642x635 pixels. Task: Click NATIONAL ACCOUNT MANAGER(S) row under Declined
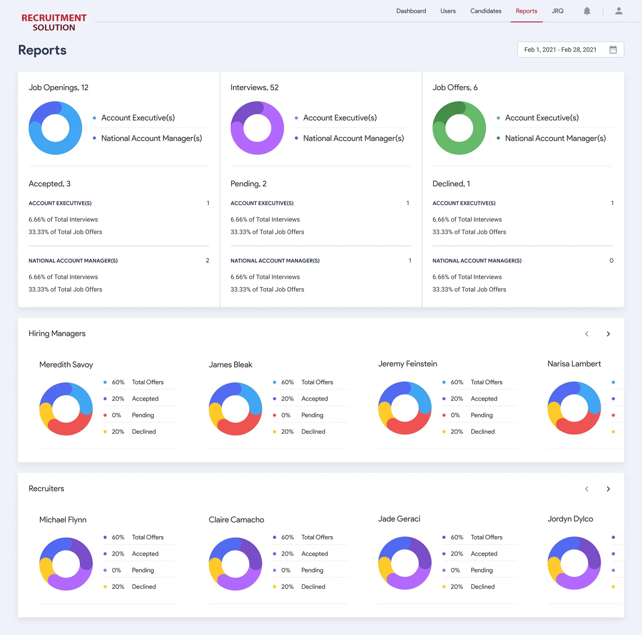click(x=523, y=260)
